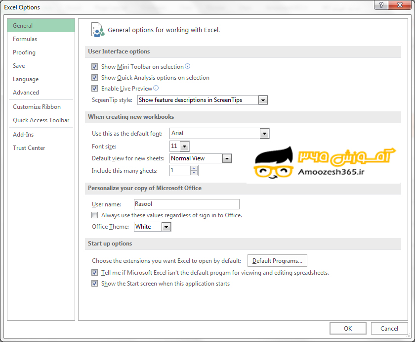This screenshot has width=415, height=342.
Task: Expand the Font size dropdown
Action: pyautogui.click(x=184, y=146)
